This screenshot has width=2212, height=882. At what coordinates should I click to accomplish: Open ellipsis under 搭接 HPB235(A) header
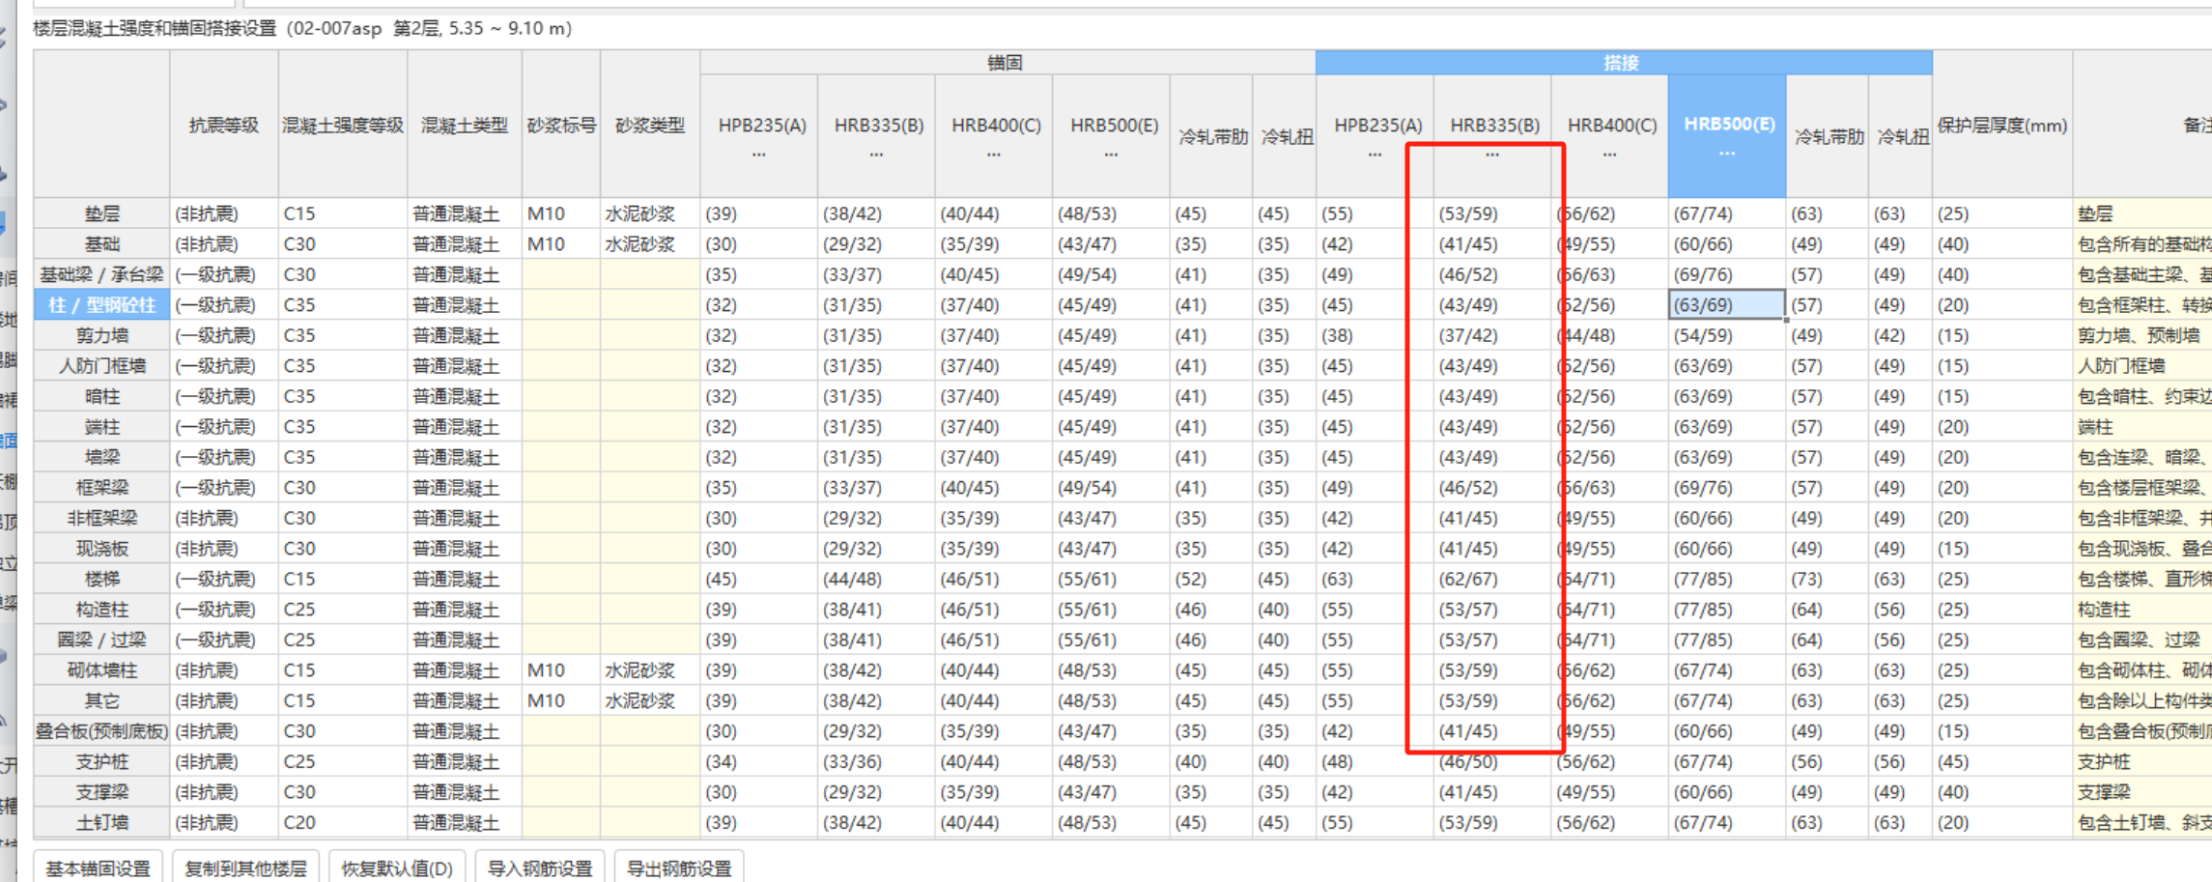click(1375, 155)
